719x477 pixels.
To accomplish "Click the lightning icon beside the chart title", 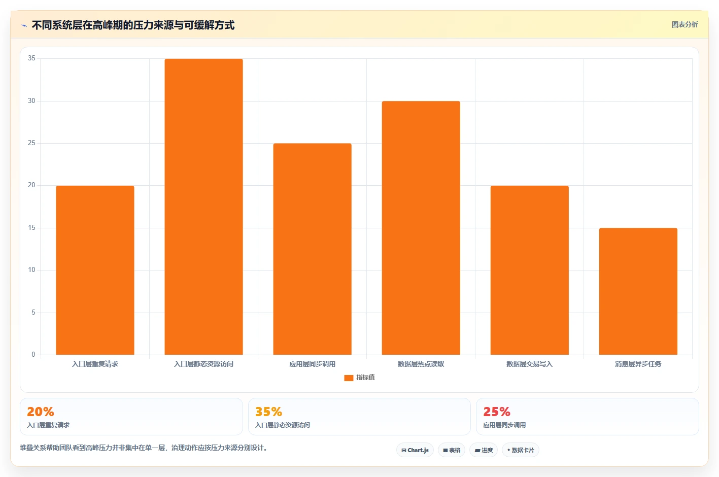I will (x=24, y=25).
